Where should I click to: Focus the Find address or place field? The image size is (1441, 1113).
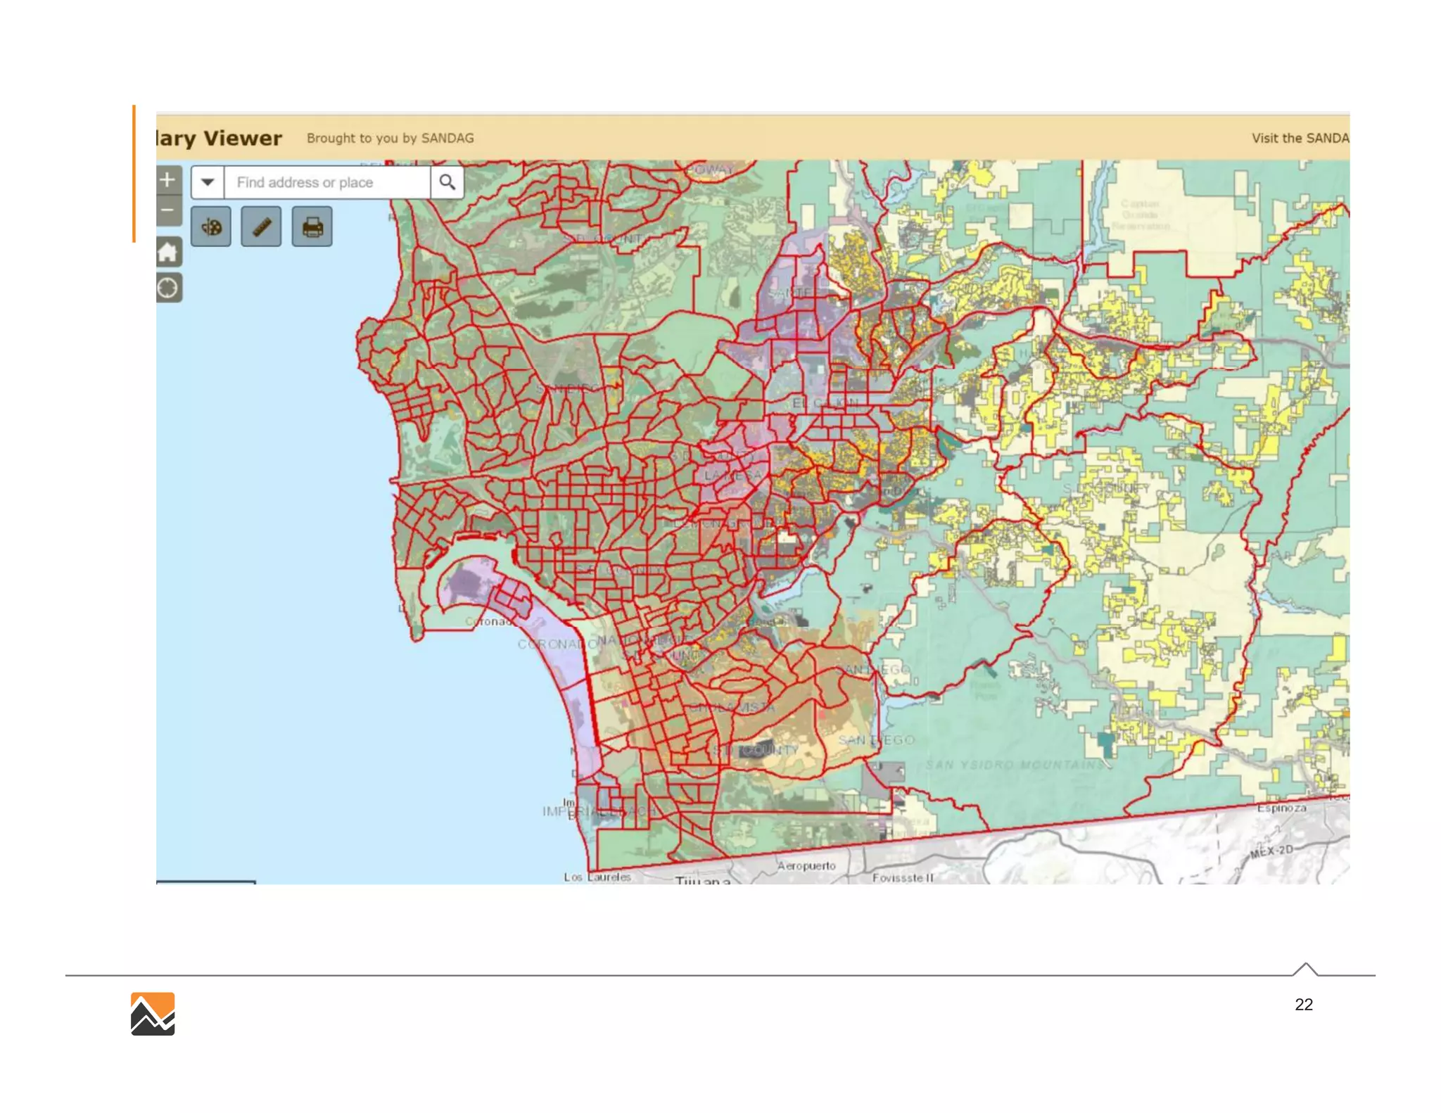(x=327, y=183)
